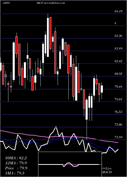Viewport: 127px width, 177px height.
Task: Click the 50MA : 82.2 readout
Action: pos(16,158)
